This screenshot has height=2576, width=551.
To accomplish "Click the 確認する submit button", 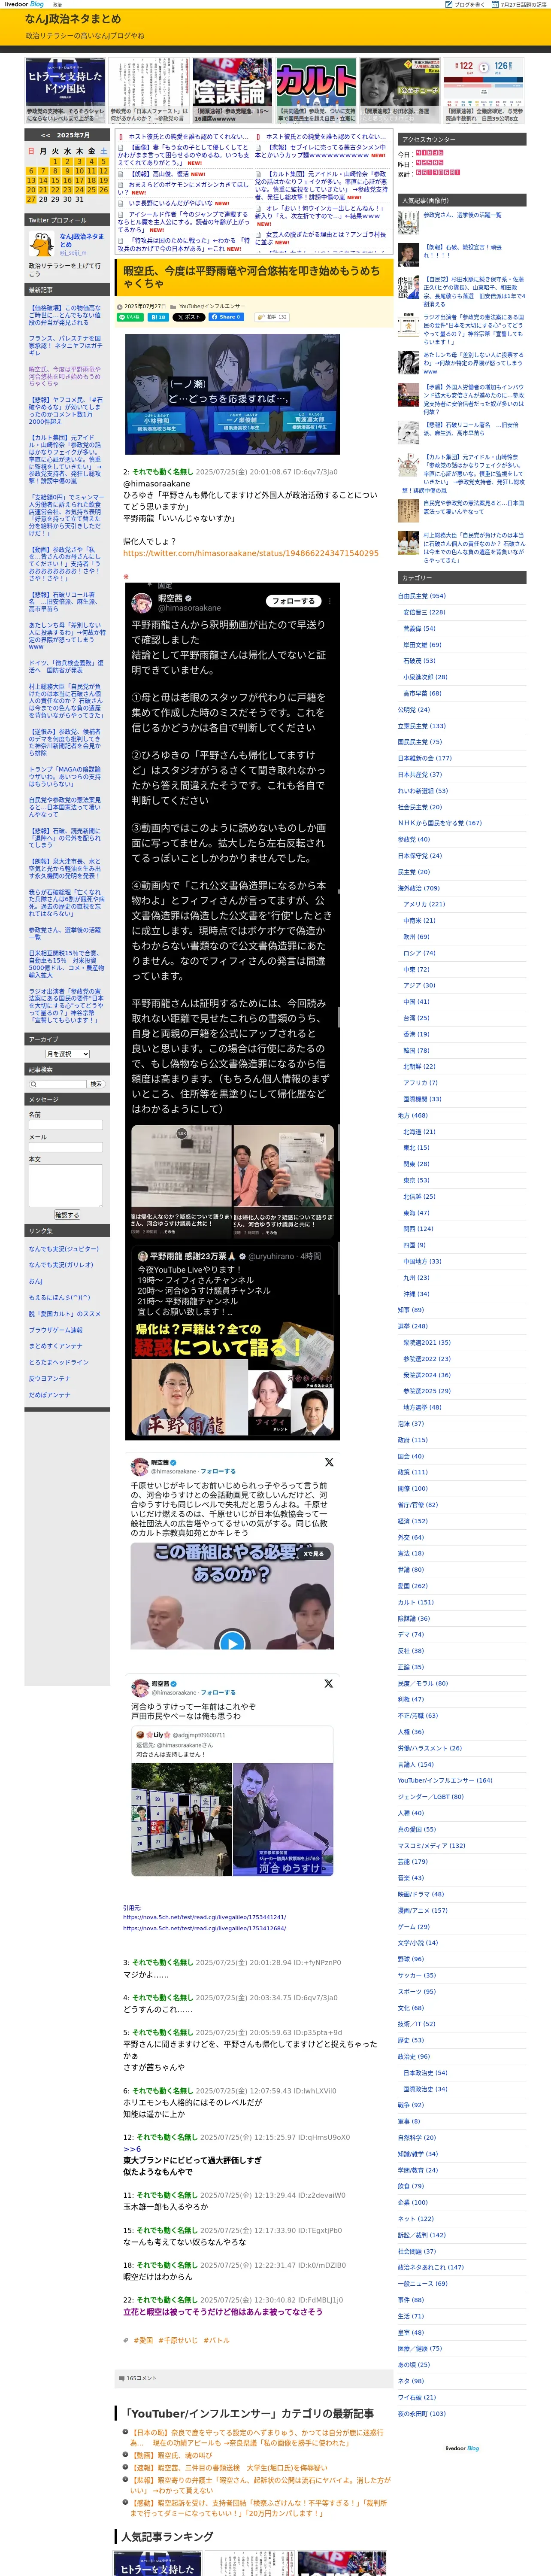I will click(67, 1215).
